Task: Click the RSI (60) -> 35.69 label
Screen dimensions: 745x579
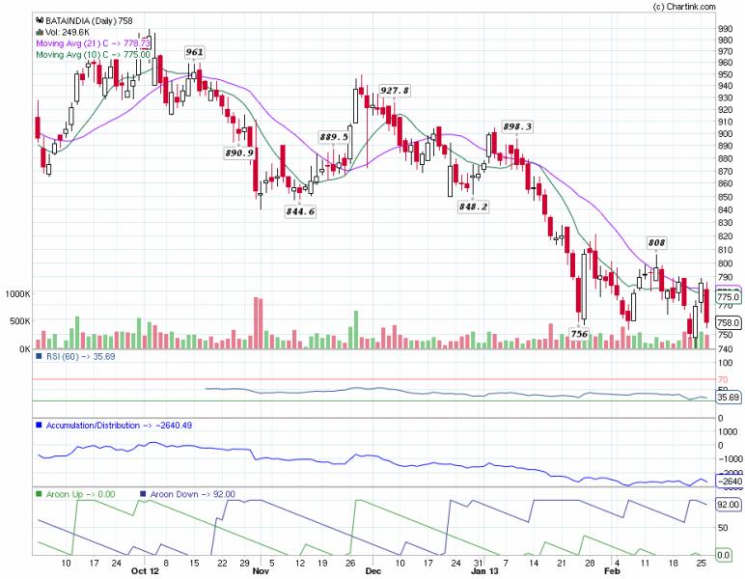Action: (80, 356)
